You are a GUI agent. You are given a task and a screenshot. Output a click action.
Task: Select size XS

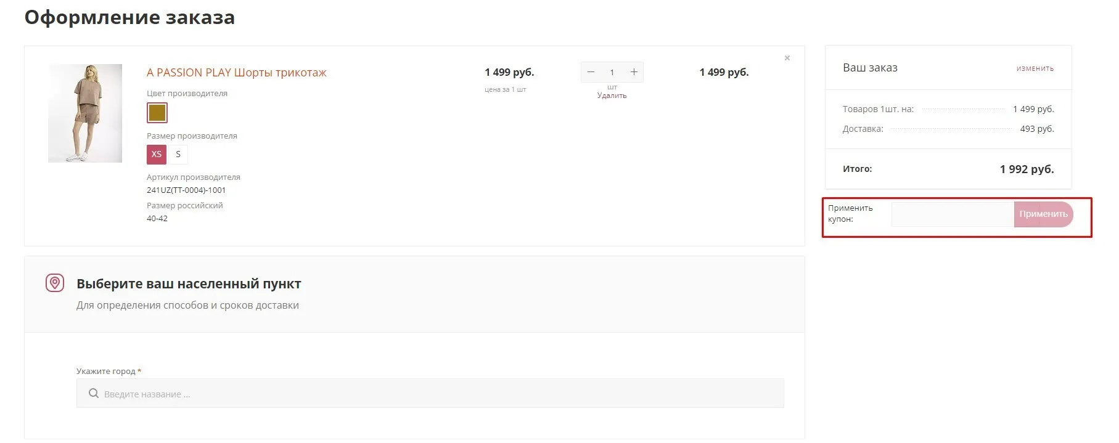click(x=157, y=154)
